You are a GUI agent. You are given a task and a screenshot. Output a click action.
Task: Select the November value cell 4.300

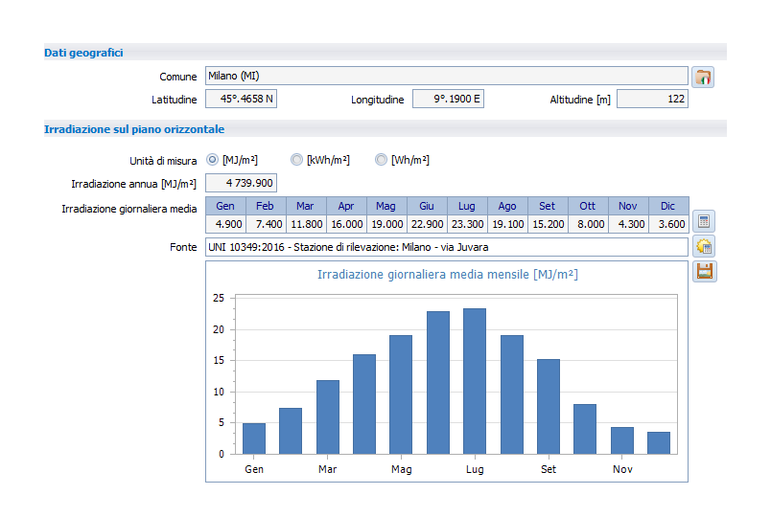click(628, 224)
